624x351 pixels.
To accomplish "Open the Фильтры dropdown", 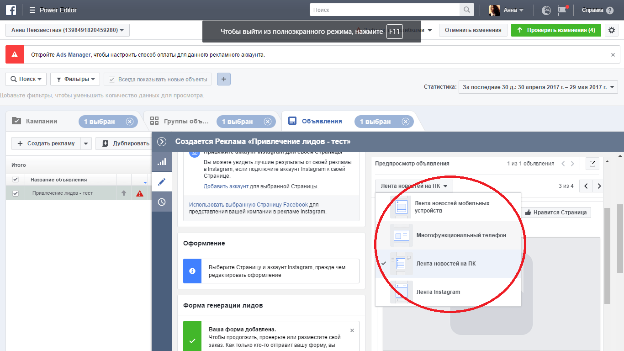I will pyautogui.click(x=75, y=79).
